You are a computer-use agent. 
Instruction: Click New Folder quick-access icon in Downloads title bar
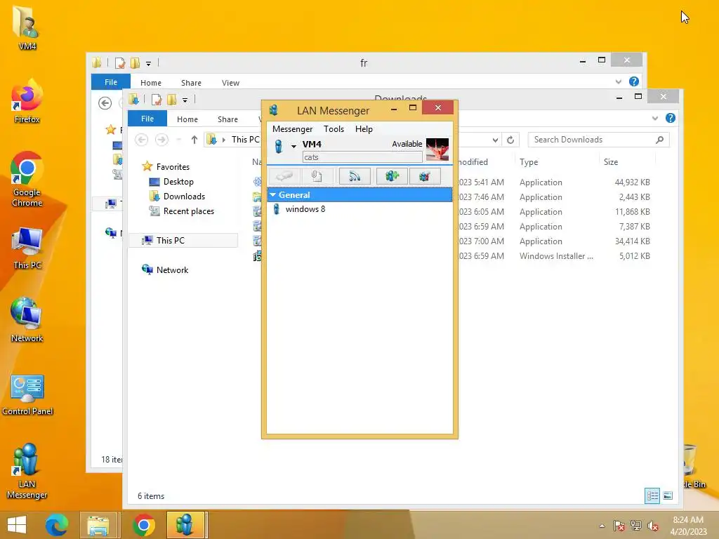tap(172, 100)
